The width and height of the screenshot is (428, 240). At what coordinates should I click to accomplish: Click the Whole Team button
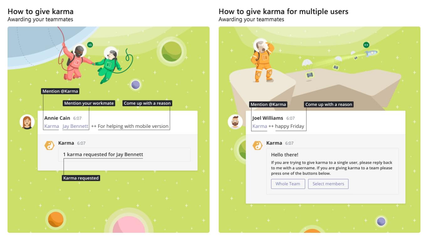click(288, 184)
